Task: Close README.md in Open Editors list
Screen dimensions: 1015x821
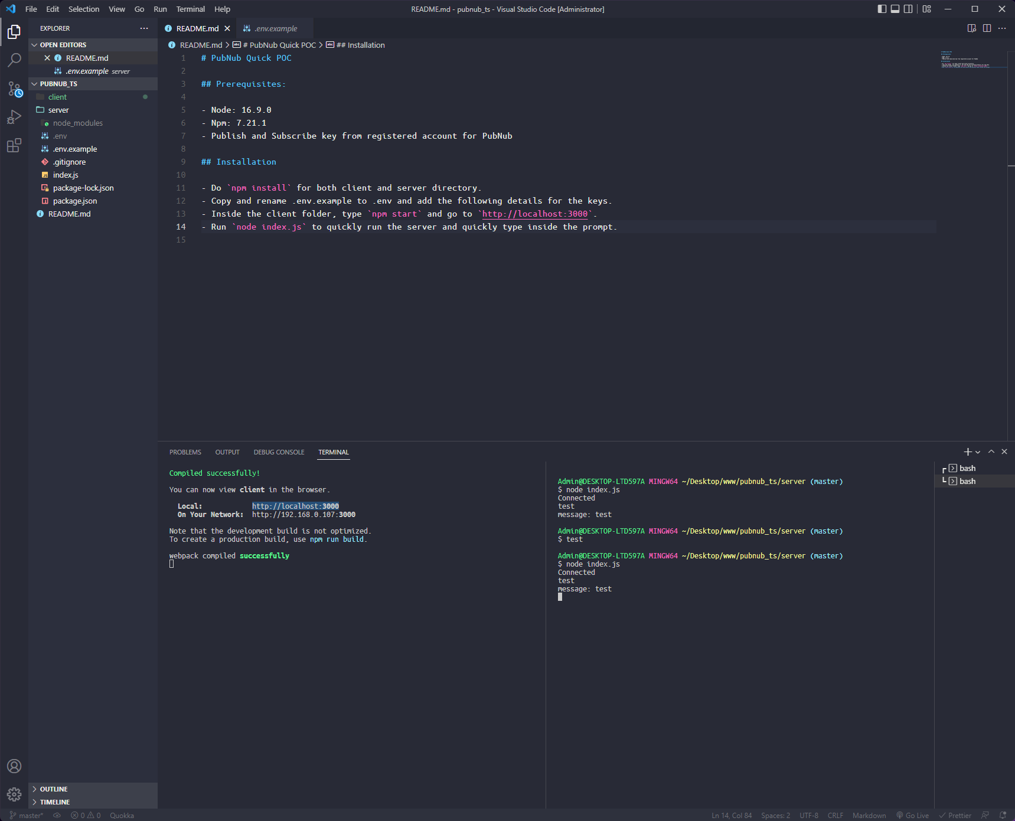Action: [47, 58]
